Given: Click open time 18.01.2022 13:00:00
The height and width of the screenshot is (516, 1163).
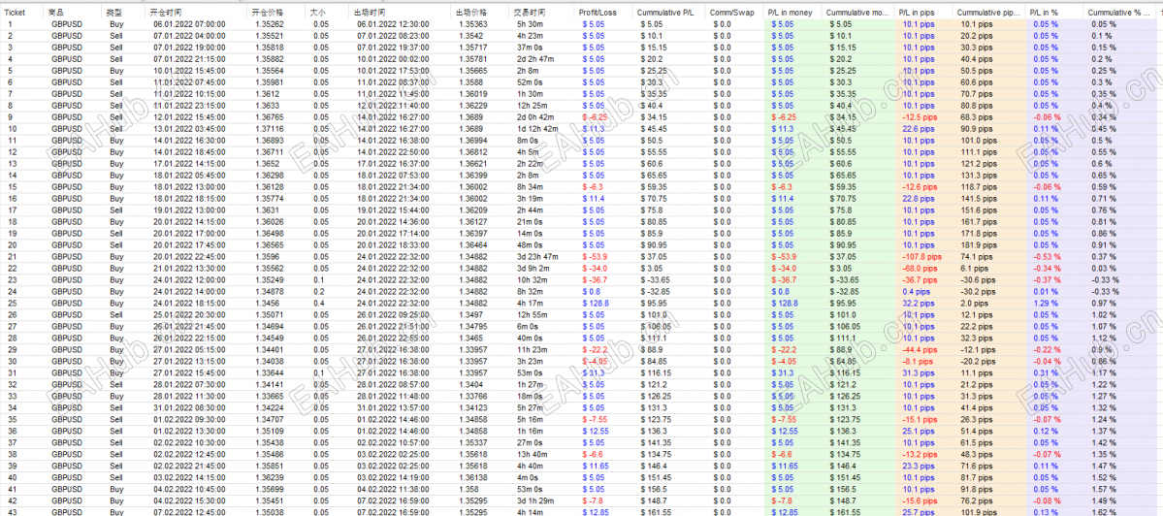Looking at the screenshot, I should (x=189, y=187).
